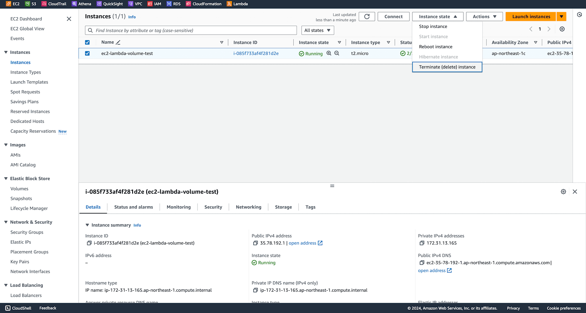Click the Launch instances button

[x=531, y=16]
